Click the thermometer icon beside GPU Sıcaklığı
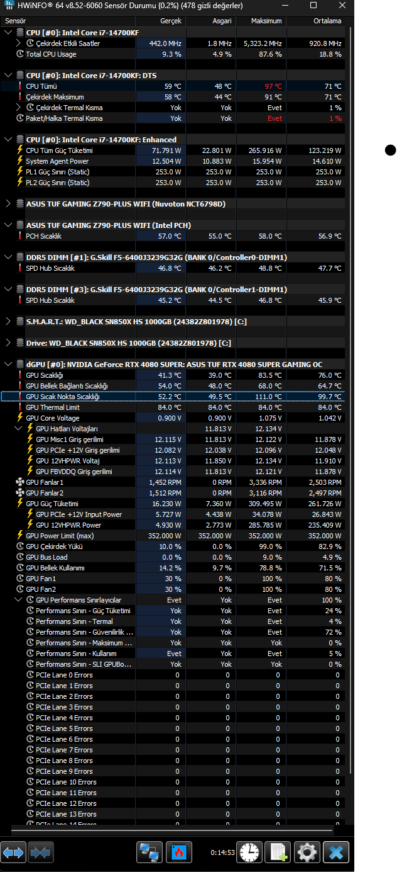This screenshot has height=872, width=397. pos(20,375)
